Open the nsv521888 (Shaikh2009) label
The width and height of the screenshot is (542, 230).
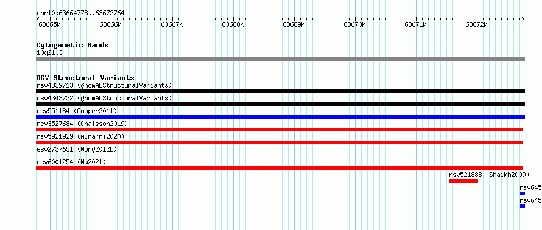(x=489, y=175)
